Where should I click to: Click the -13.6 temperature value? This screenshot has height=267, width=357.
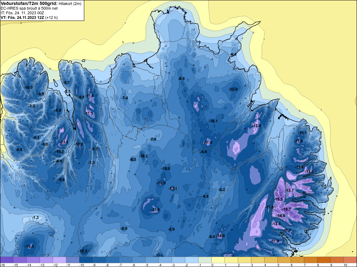point(310,171)
